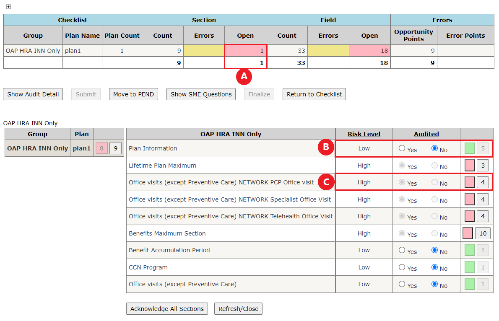Select Yes for Plan Information audited
This screenshot has width=499, height=321.
click(x=402, y=148)
